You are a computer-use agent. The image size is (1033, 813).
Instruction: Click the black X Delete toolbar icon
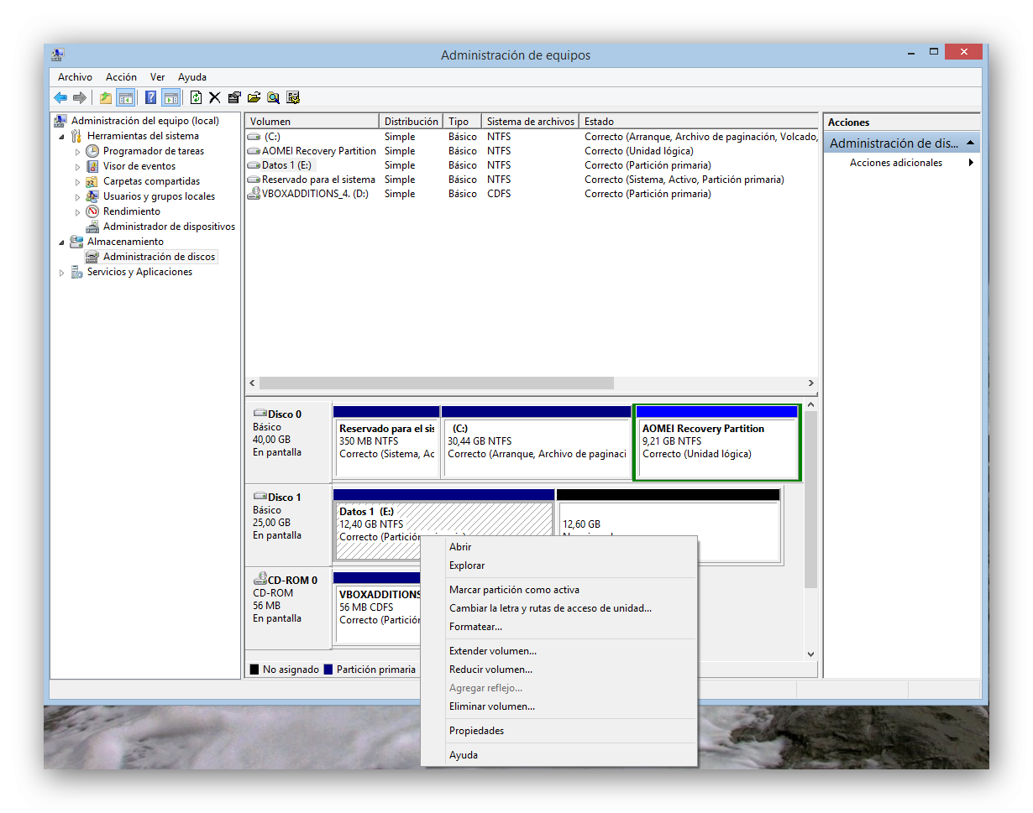(x=215, y=97)
